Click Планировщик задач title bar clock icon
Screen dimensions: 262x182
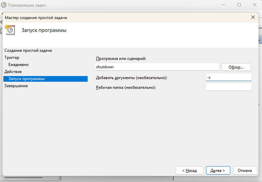pos(4,5)
